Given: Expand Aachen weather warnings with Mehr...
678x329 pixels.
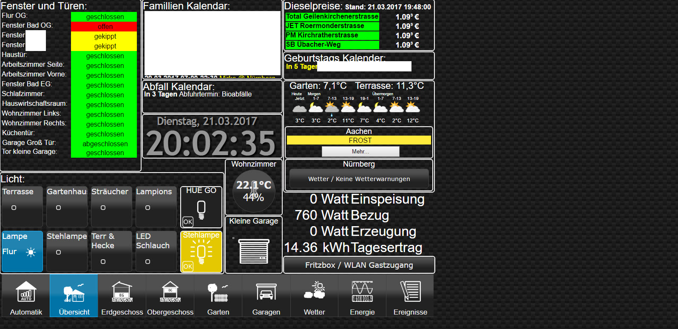Looking at the screenshot, I should (360, 152).
